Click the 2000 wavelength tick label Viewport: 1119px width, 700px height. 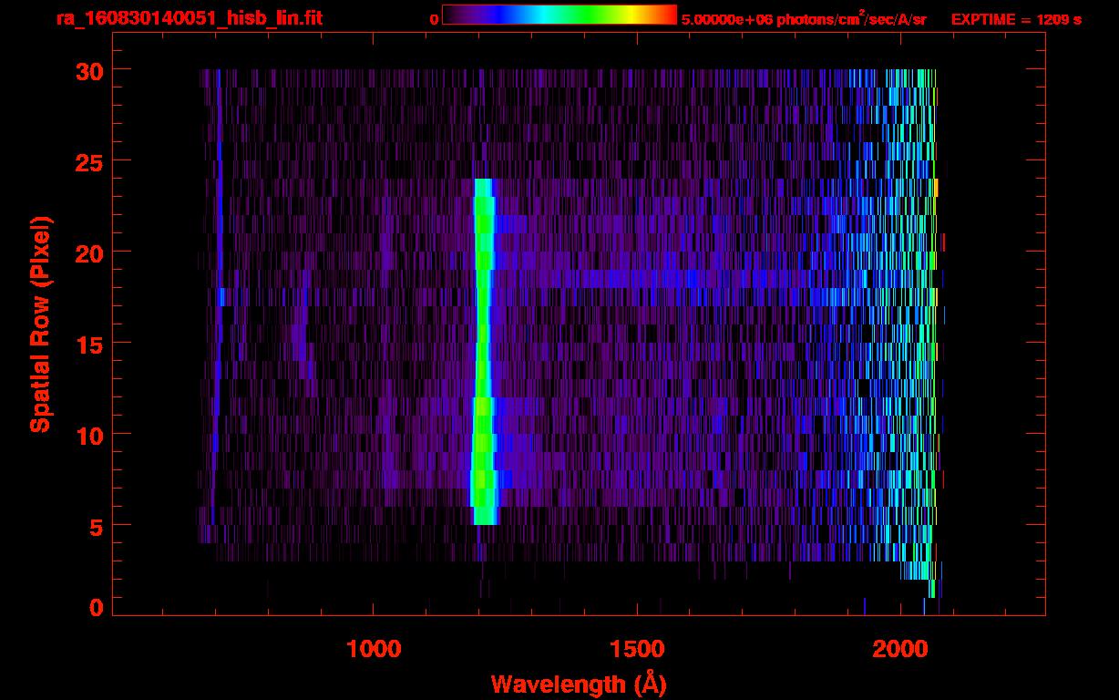900,649
